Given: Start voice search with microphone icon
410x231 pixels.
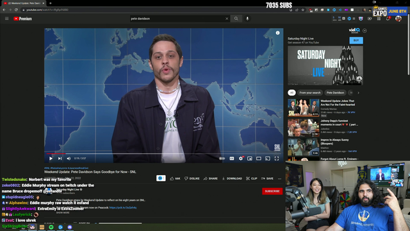Looking at the screenshot, I should 247,19.
